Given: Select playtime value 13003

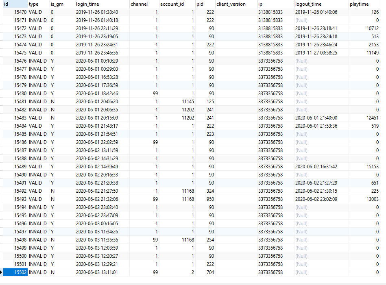Looking at the screenshot, I should [373, 199].
